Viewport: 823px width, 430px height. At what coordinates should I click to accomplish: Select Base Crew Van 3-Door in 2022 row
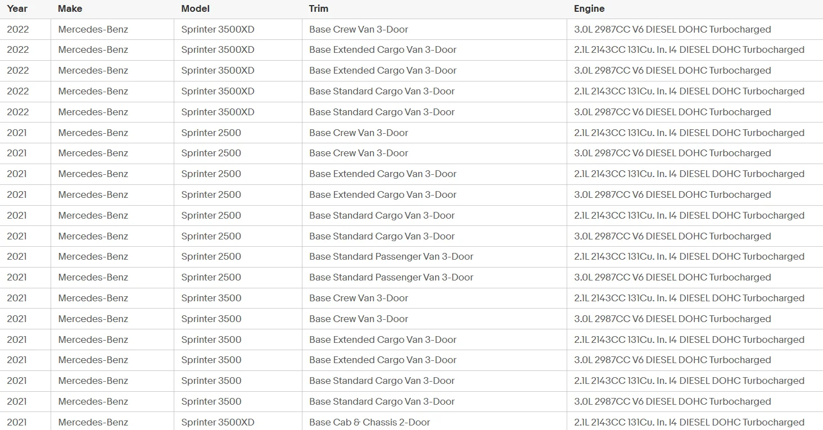359,29
